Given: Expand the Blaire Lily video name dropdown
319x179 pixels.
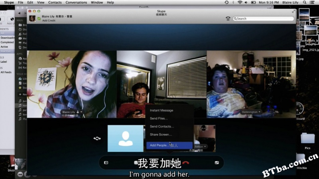Looking at the screenshot, I should click(81, 112).
